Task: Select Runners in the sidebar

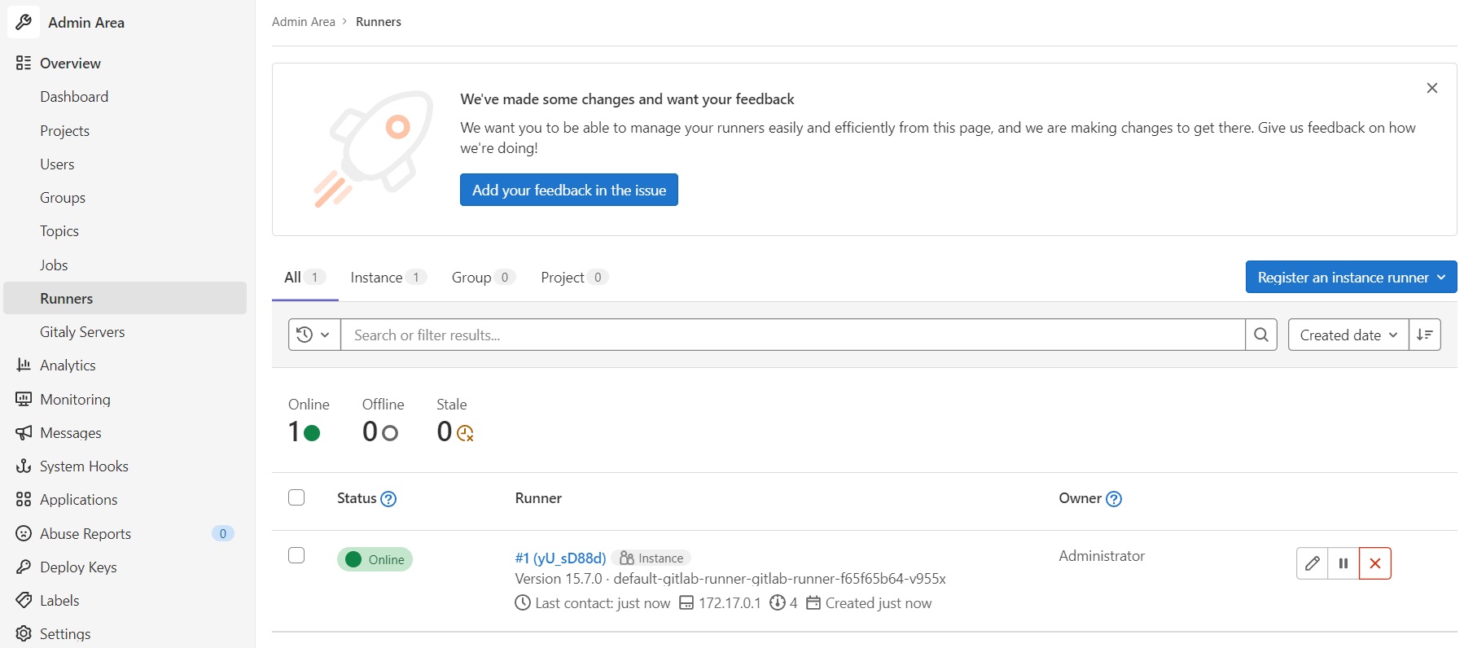Action: click(125, 298)
